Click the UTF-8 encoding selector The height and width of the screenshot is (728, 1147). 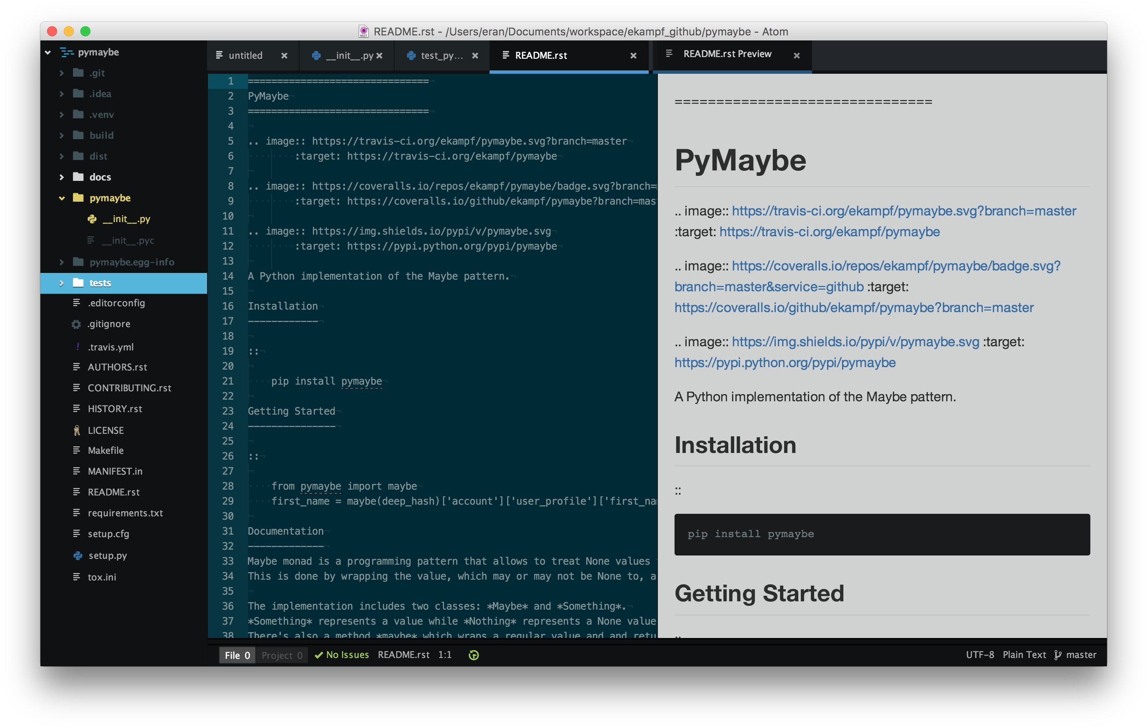pyautogui.click(x=980, y=655)
